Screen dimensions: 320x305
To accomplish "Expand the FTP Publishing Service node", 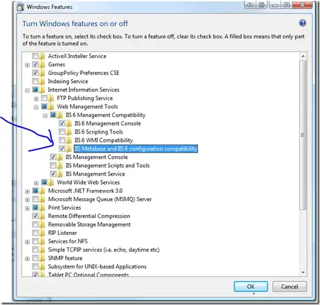I will (x=36, y=99).
